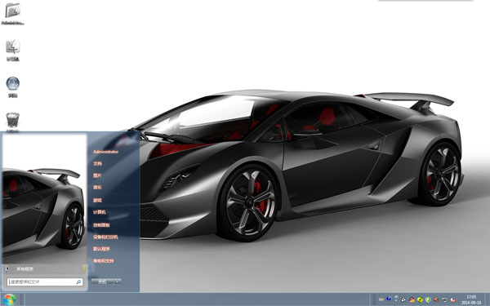This screenshot has height=306, width=490.
Task: Open the 计算机 (Computer) desktop icon
Action: pos(13,50)
